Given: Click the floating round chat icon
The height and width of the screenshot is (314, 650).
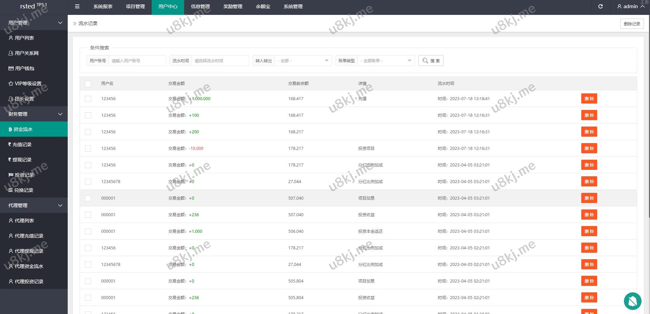Looking at the screenshot, I should click(x=632, y=301).
